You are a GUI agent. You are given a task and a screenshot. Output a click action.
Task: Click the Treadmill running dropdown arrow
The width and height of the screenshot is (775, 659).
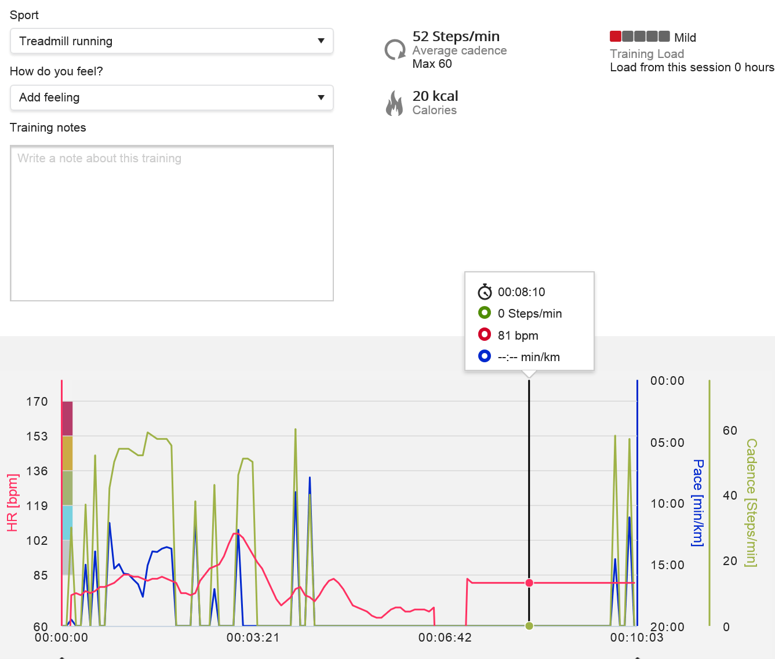pos(321,41)
